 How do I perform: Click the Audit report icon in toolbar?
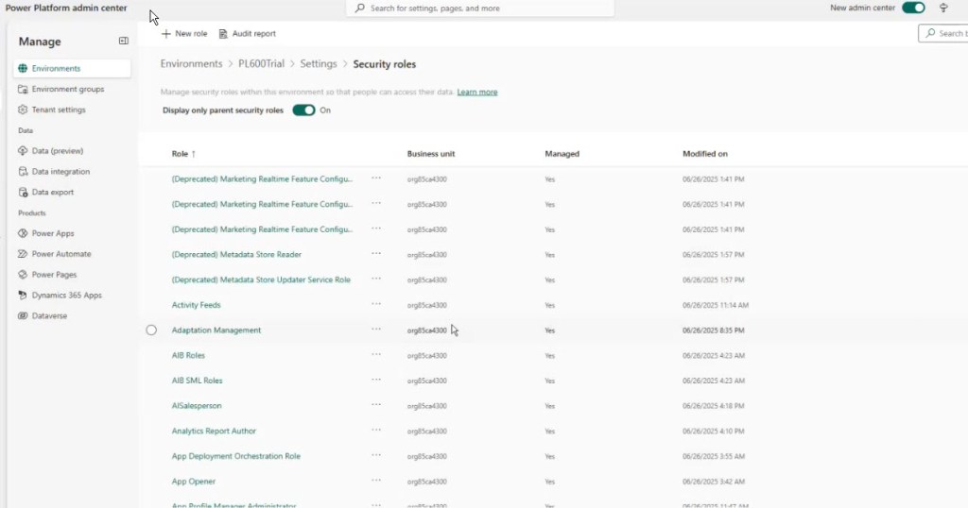pos(224,34)
